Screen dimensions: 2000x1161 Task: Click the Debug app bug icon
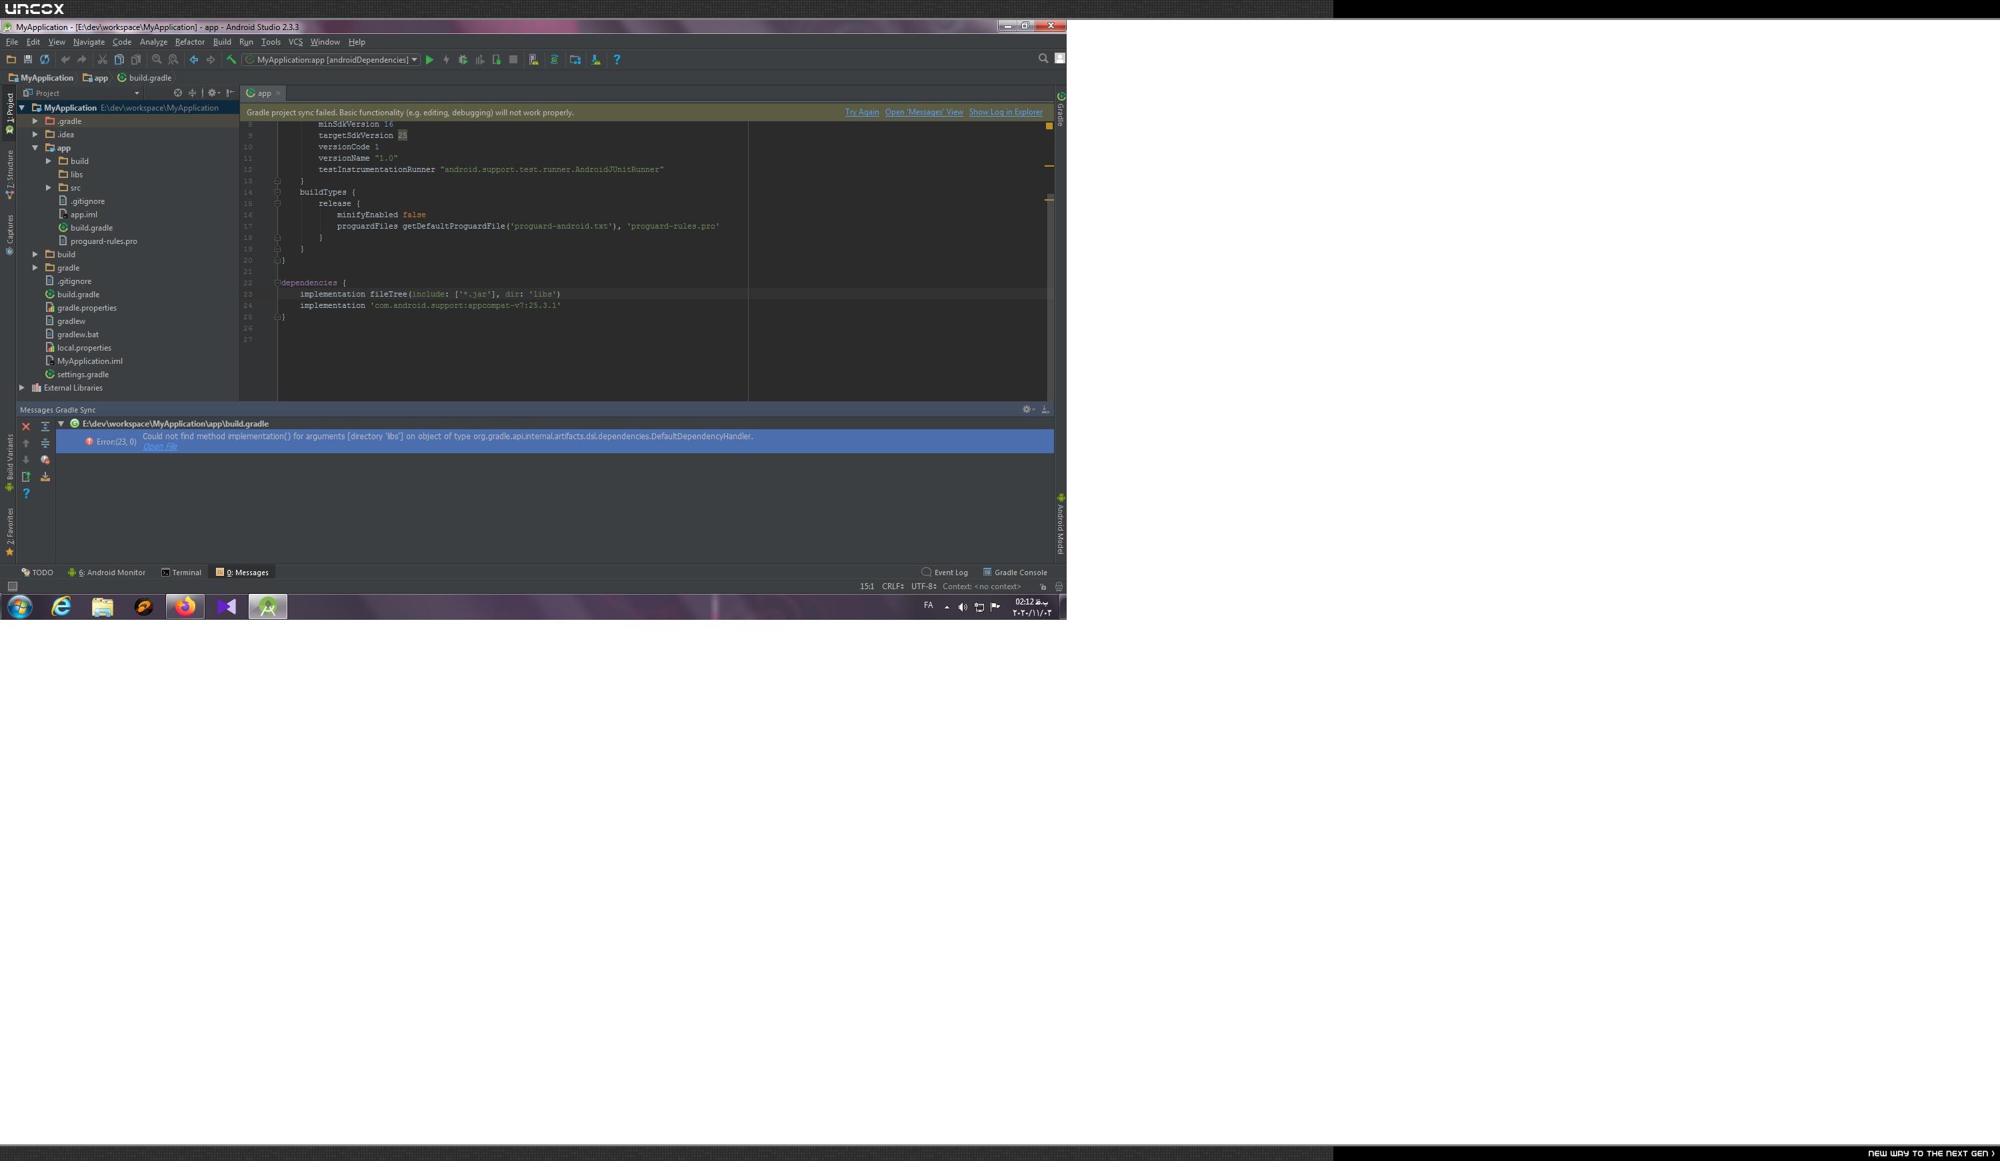click(463, 59)
